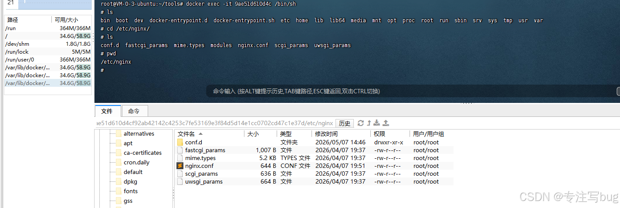Click the conf.d folder icon in file list
Viewport: 620px width, 208px height.
[x=180, y=142]
